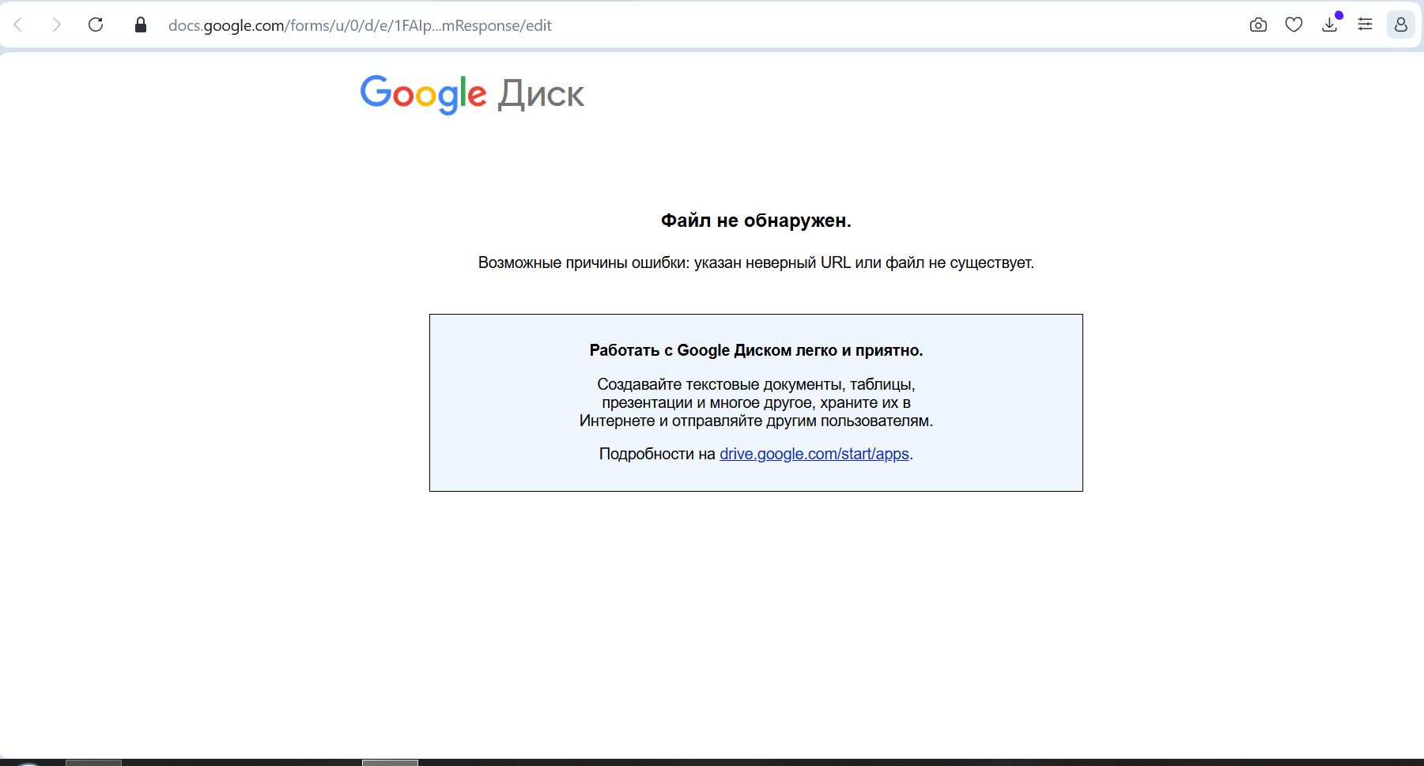Open the Easy setup sliders menu
Image resolution: width=1424 pixels, height=766 pixels.
pos(1365,25)
